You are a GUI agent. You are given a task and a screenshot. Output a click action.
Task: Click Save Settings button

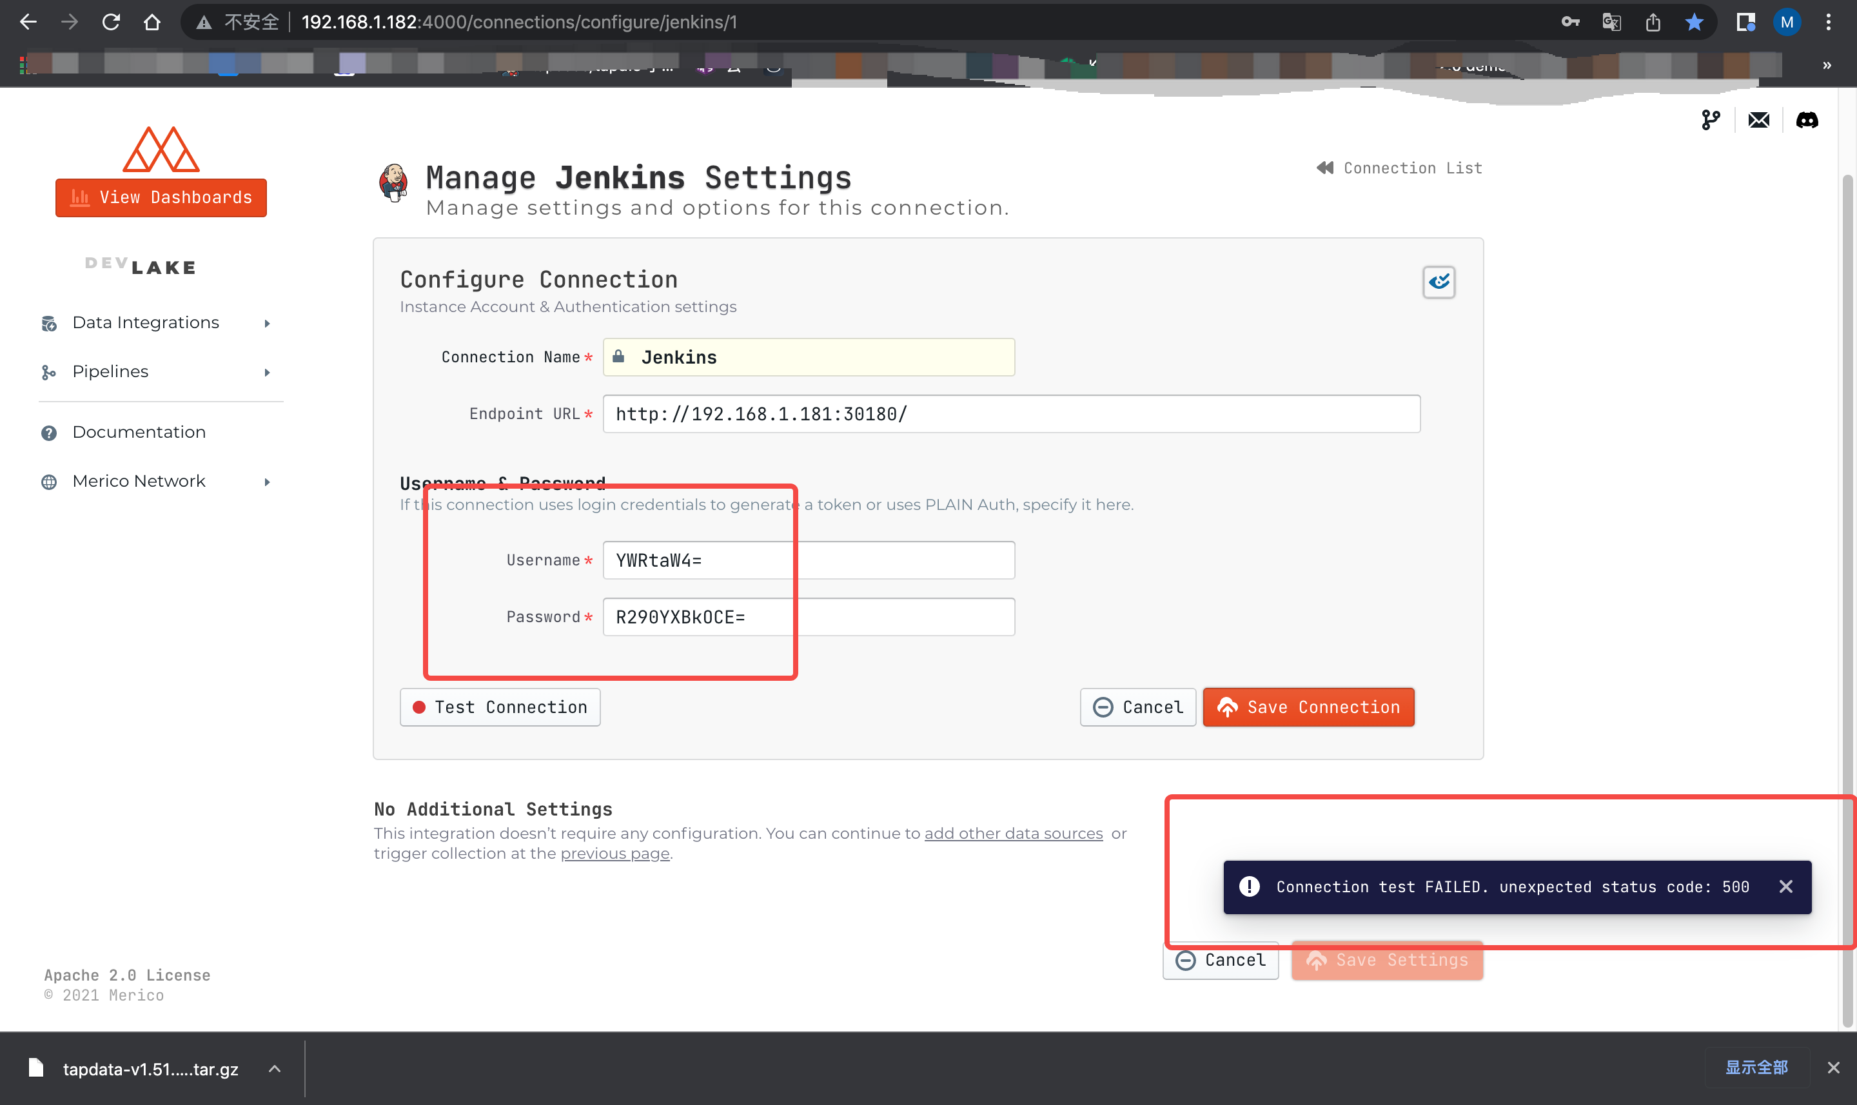[x=1387, y=960]
